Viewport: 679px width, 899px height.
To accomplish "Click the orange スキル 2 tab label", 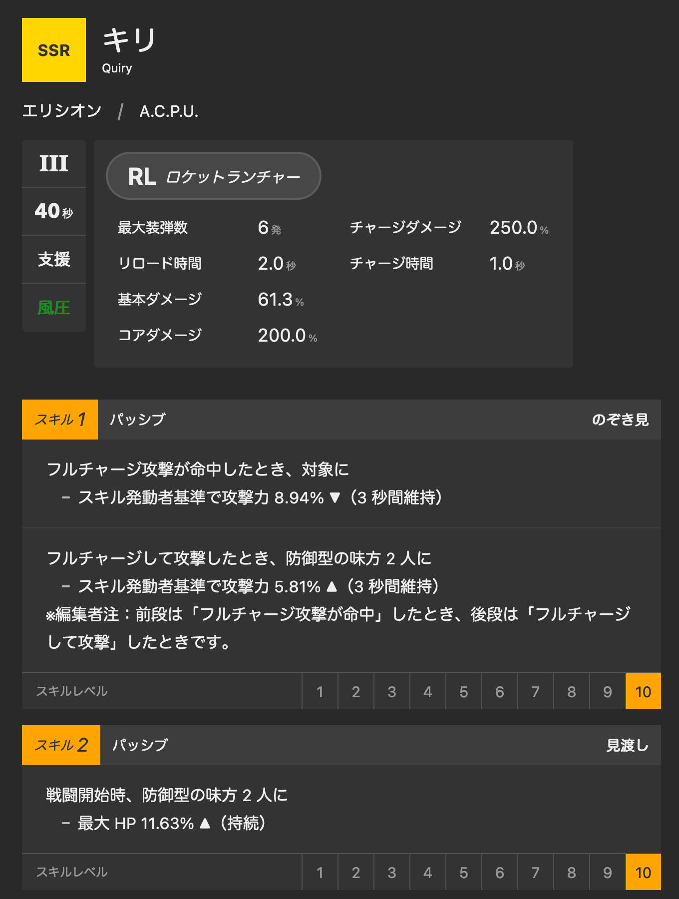I will pos(61,745).
